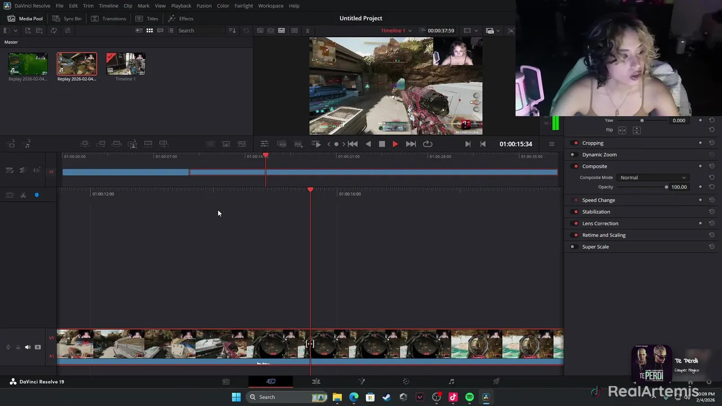The width and height of the screenshot is (722, 406).
Task: Jump to the last frame (fast forward button)
Action: tap(411, 144)
